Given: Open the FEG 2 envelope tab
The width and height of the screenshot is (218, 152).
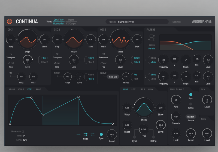Looking at the screenshot, I should (38, 90).
